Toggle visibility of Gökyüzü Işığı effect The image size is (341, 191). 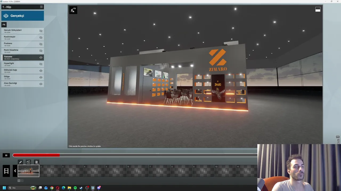[x=41, y=71]
